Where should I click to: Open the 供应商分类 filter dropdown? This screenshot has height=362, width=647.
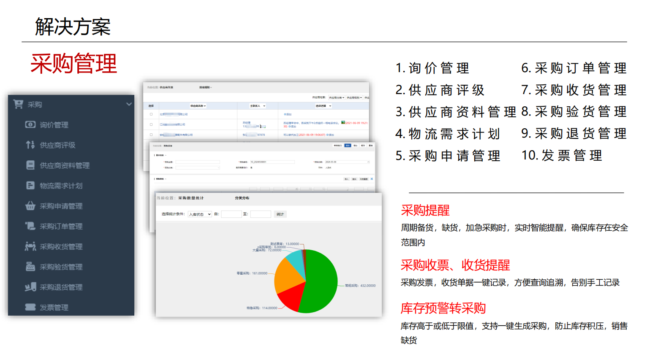click(337, 97)
